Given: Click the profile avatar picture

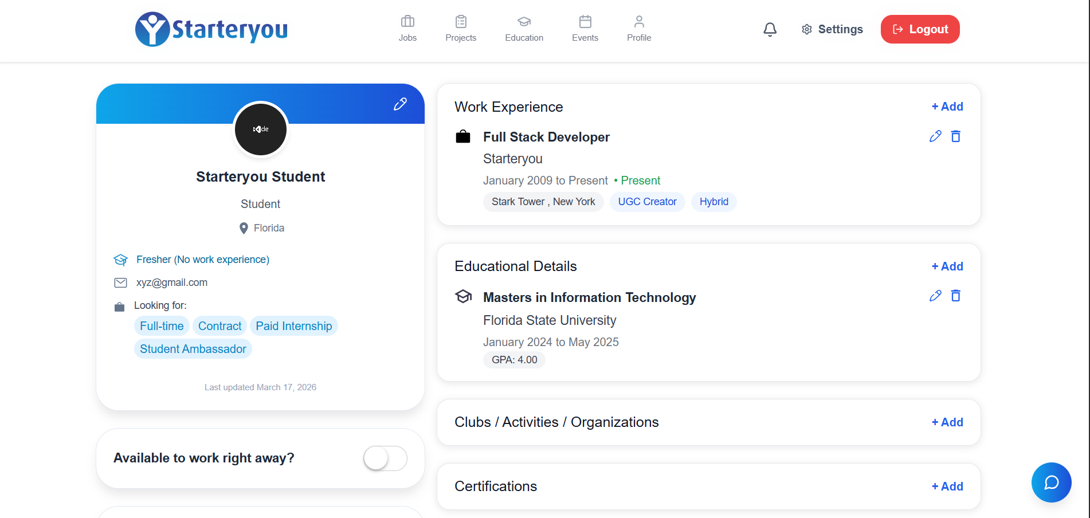Looking at the screenshot, I should coord(261,129).
